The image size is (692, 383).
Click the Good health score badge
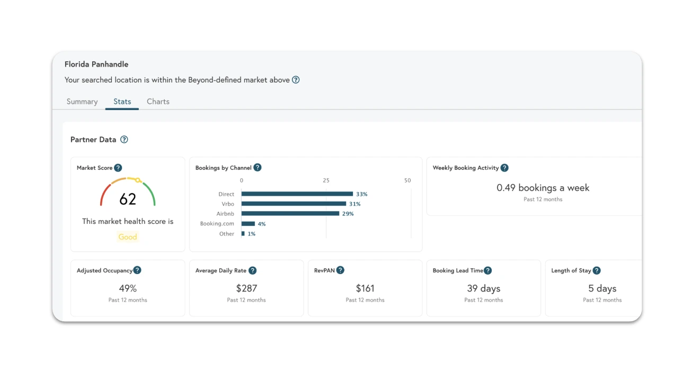pyautogui.click(x=127, y=236)
